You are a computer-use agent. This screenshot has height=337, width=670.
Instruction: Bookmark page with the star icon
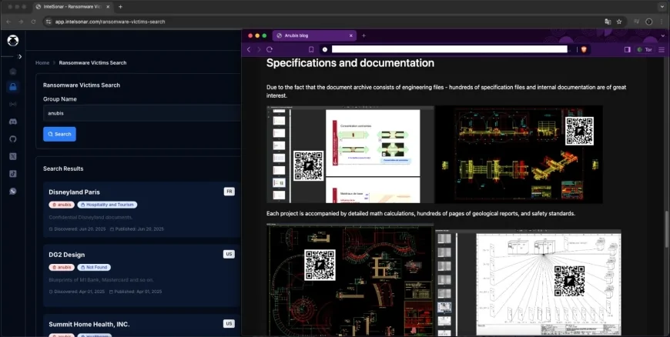click(618, 22)
